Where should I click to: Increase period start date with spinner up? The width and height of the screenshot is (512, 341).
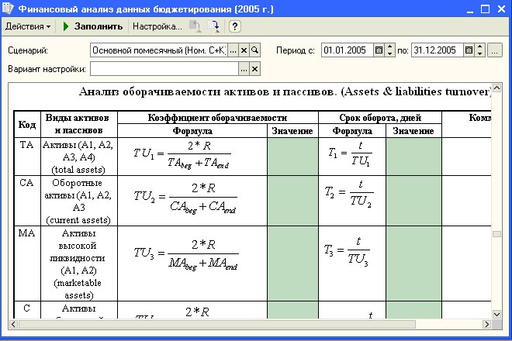point(390,47)
